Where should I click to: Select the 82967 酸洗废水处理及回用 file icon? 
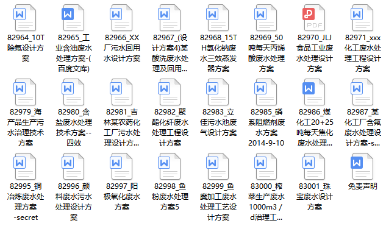click(170, 18)
